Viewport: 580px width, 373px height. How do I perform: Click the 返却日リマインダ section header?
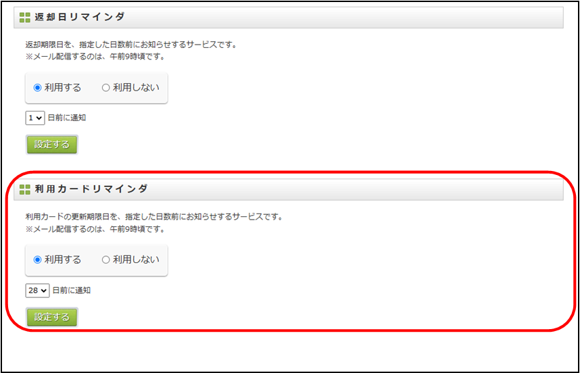pyautogui.click(x=289, y=18)
